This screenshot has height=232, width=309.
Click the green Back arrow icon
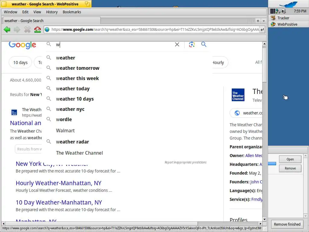7,30
